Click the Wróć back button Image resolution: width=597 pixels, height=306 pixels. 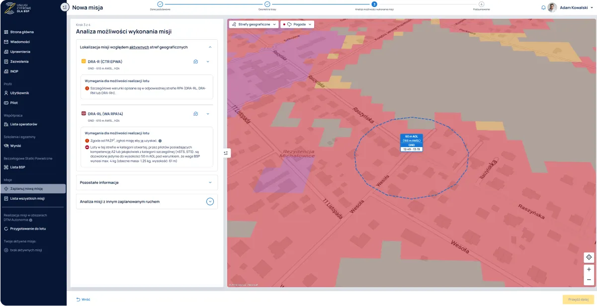point(83,300)
